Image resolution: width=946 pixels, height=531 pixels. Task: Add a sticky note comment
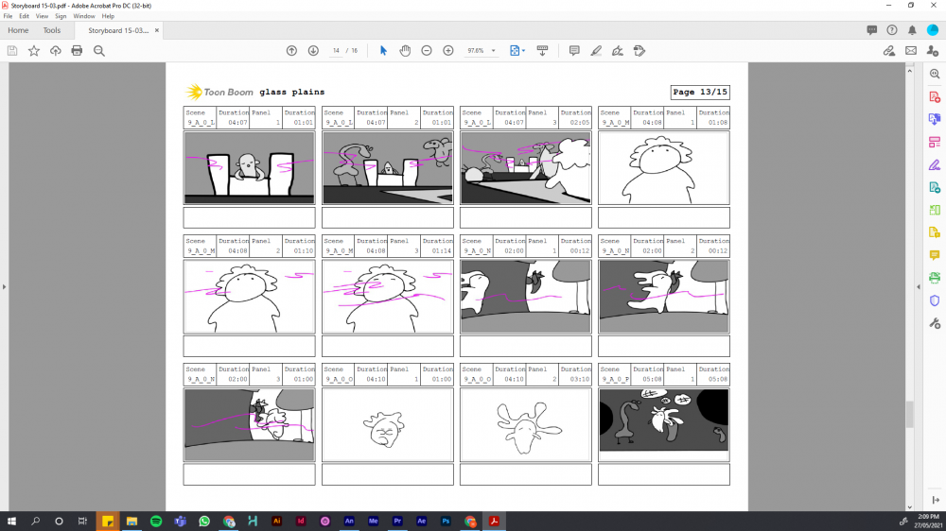pyautogui.click(x=574, y=50)
